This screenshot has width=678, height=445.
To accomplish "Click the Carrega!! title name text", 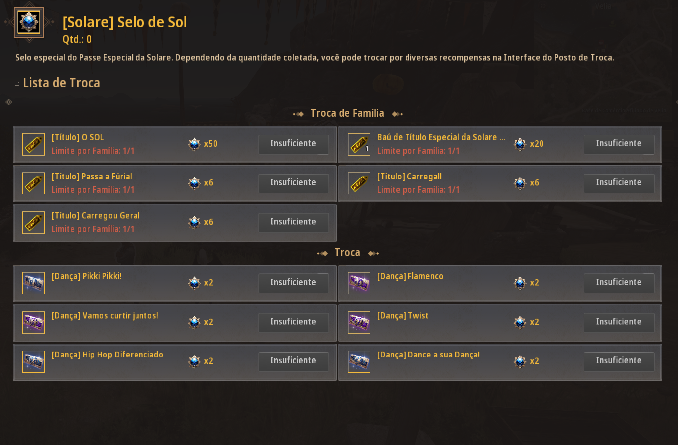I will coord(409,177).
